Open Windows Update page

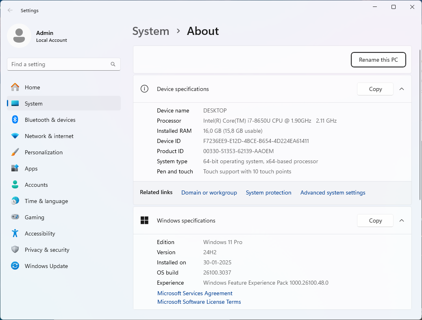(64, 266)
